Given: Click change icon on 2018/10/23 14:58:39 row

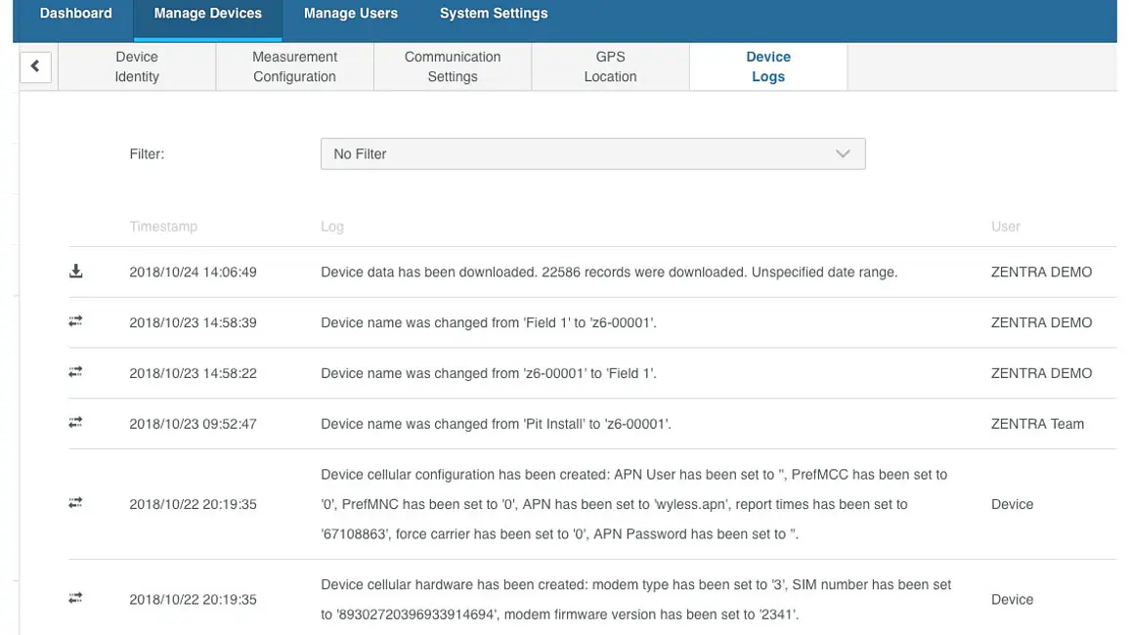Looking at the screenshot, I should click(x=75, y=321).
